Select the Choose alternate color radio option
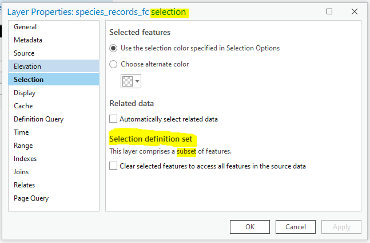This screenshot has height=243, width=370. pyautogui.click(x=113, y=64)
